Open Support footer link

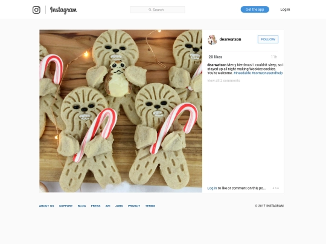pos(66,206)
